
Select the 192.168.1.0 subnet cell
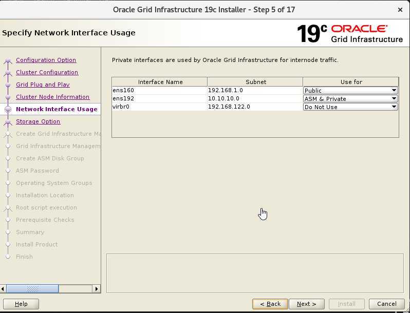(255, 90)
